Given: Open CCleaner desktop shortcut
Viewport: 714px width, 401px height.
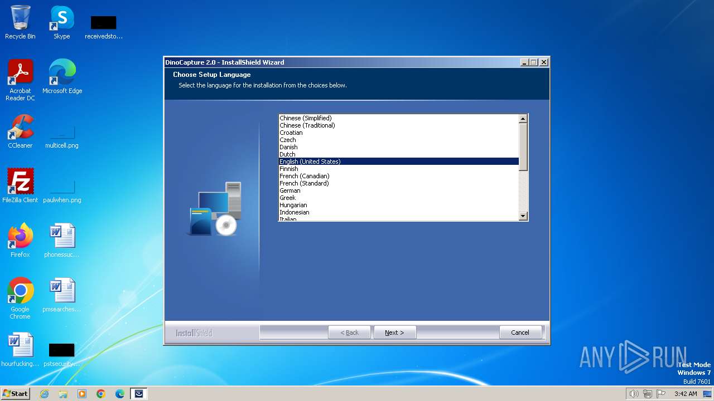Looking at the screenshot, I should (x=20, y=131).
